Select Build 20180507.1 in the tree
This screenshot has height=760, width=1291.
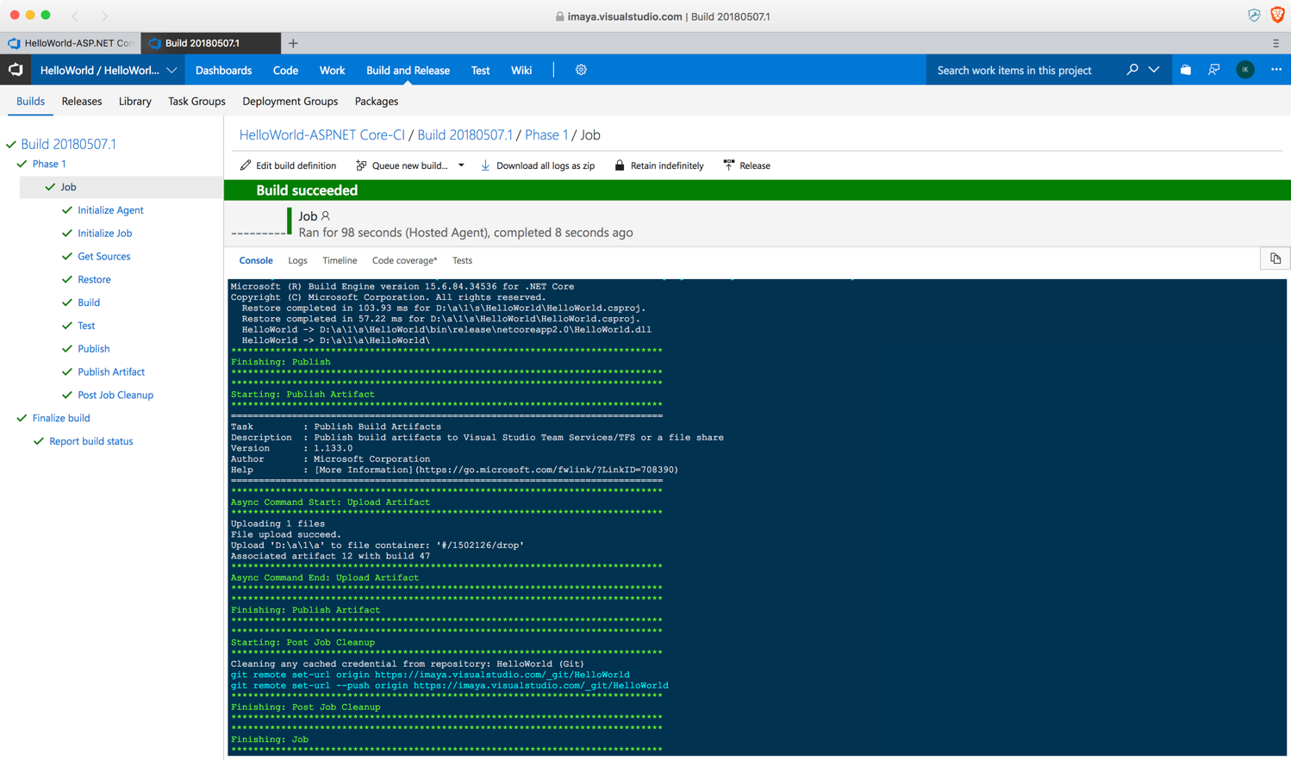pos(68,144)
